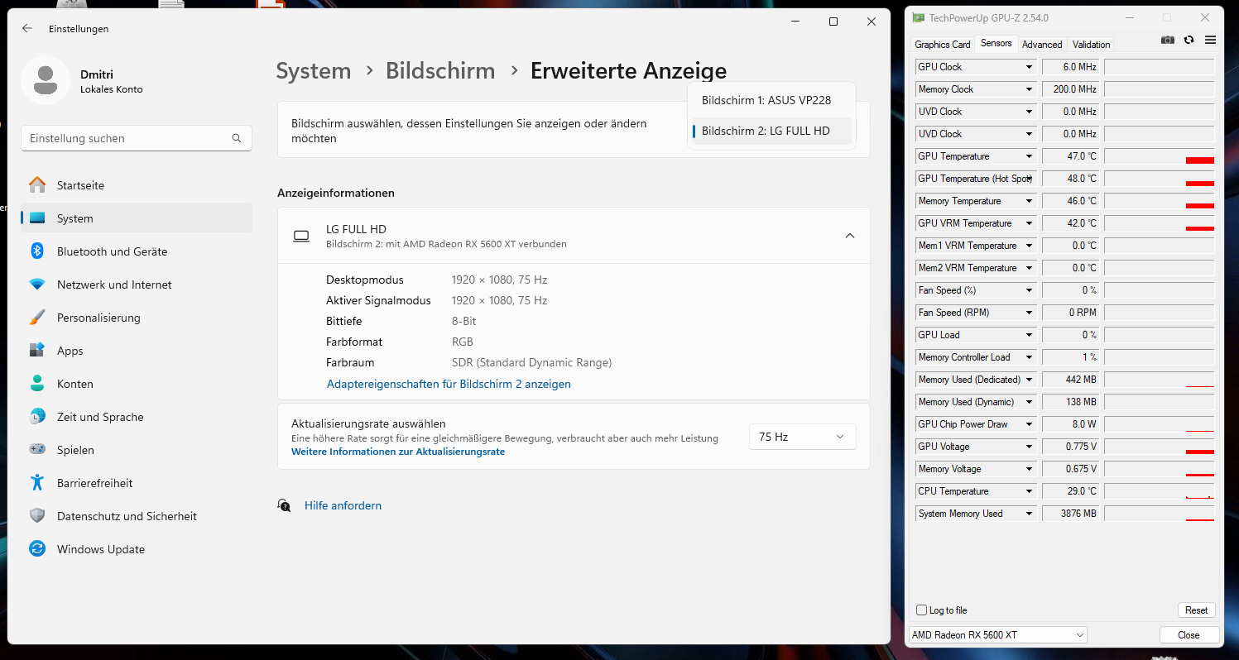Click the Konten person icon

(x=37, y=384)
